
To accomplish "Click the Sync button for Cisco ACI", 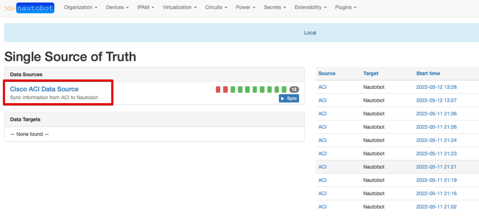I will (289, 99).
